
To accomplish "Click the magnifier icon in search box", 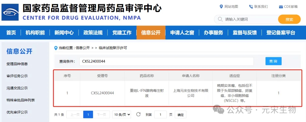I will click(x=220, y=20).
